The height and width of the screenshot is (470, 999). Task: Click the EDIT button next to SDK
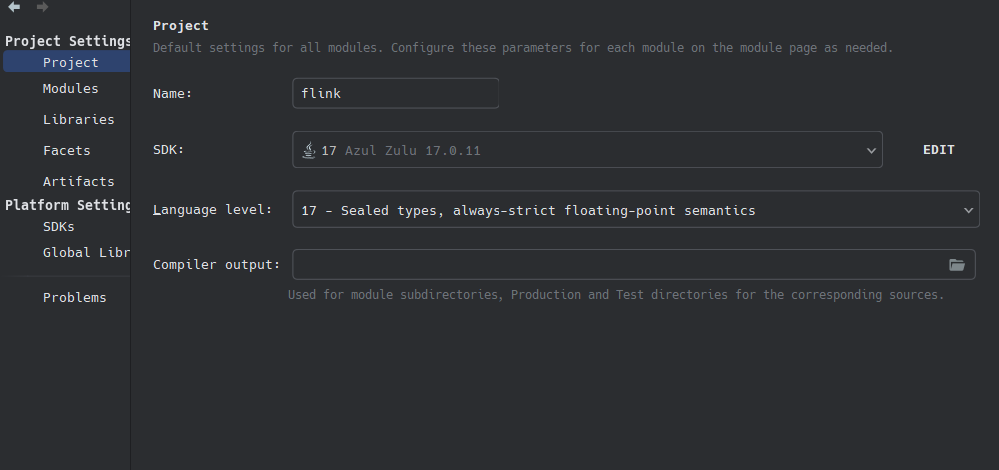938,150
